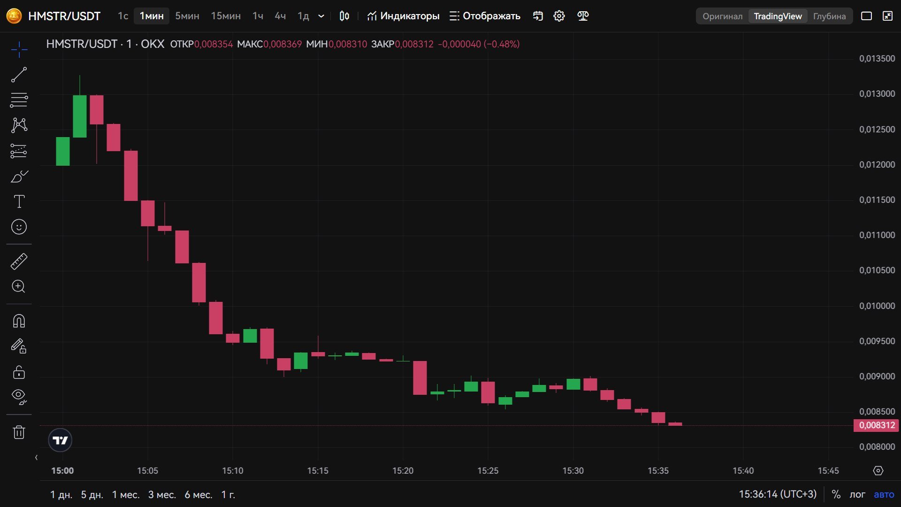Collapse the left drawing toolbar arrow
The image size is (901, 507).
coord(36,457)
